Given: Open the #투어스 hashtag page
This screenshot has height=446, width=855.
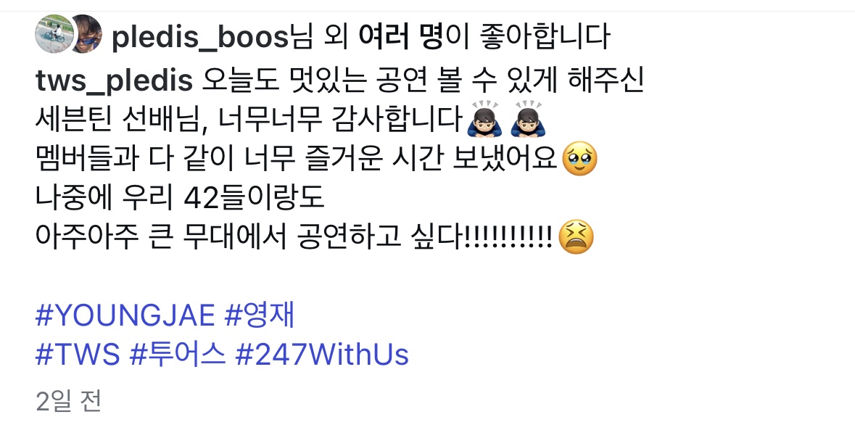Looking at the screenshot, I should pos(177,354).
